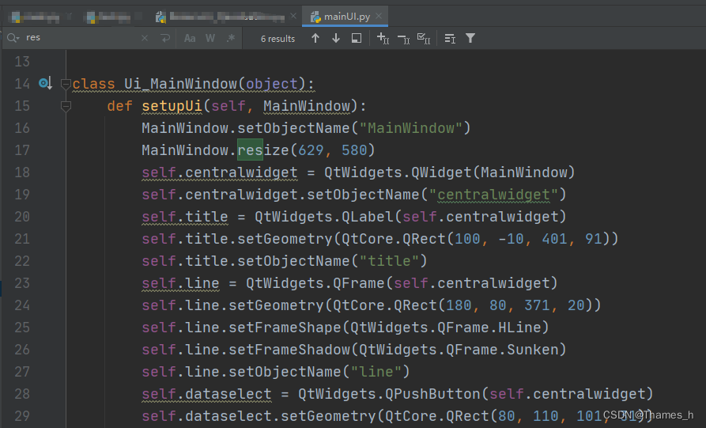Viewport: 706px width, 428px height.
Task: Go to previous occurrence with up arrow
Action: (x=315, y=38)
